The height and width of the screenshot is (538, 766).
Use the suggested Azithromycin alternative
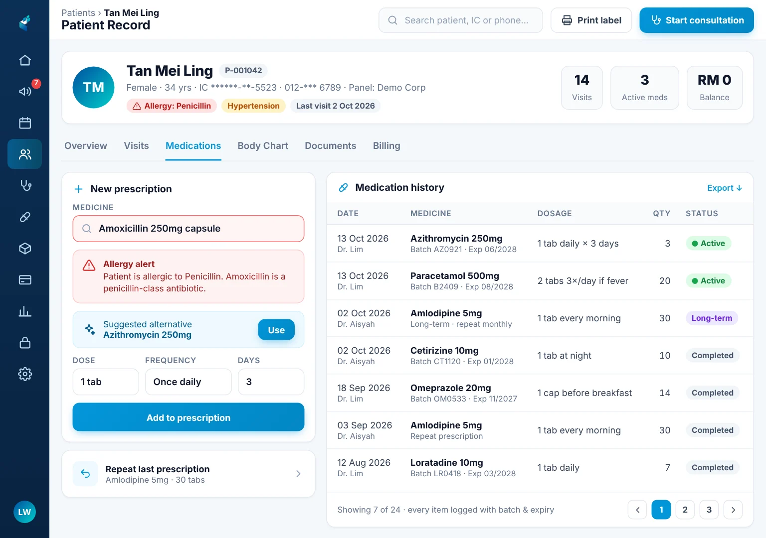coord(276,330)
